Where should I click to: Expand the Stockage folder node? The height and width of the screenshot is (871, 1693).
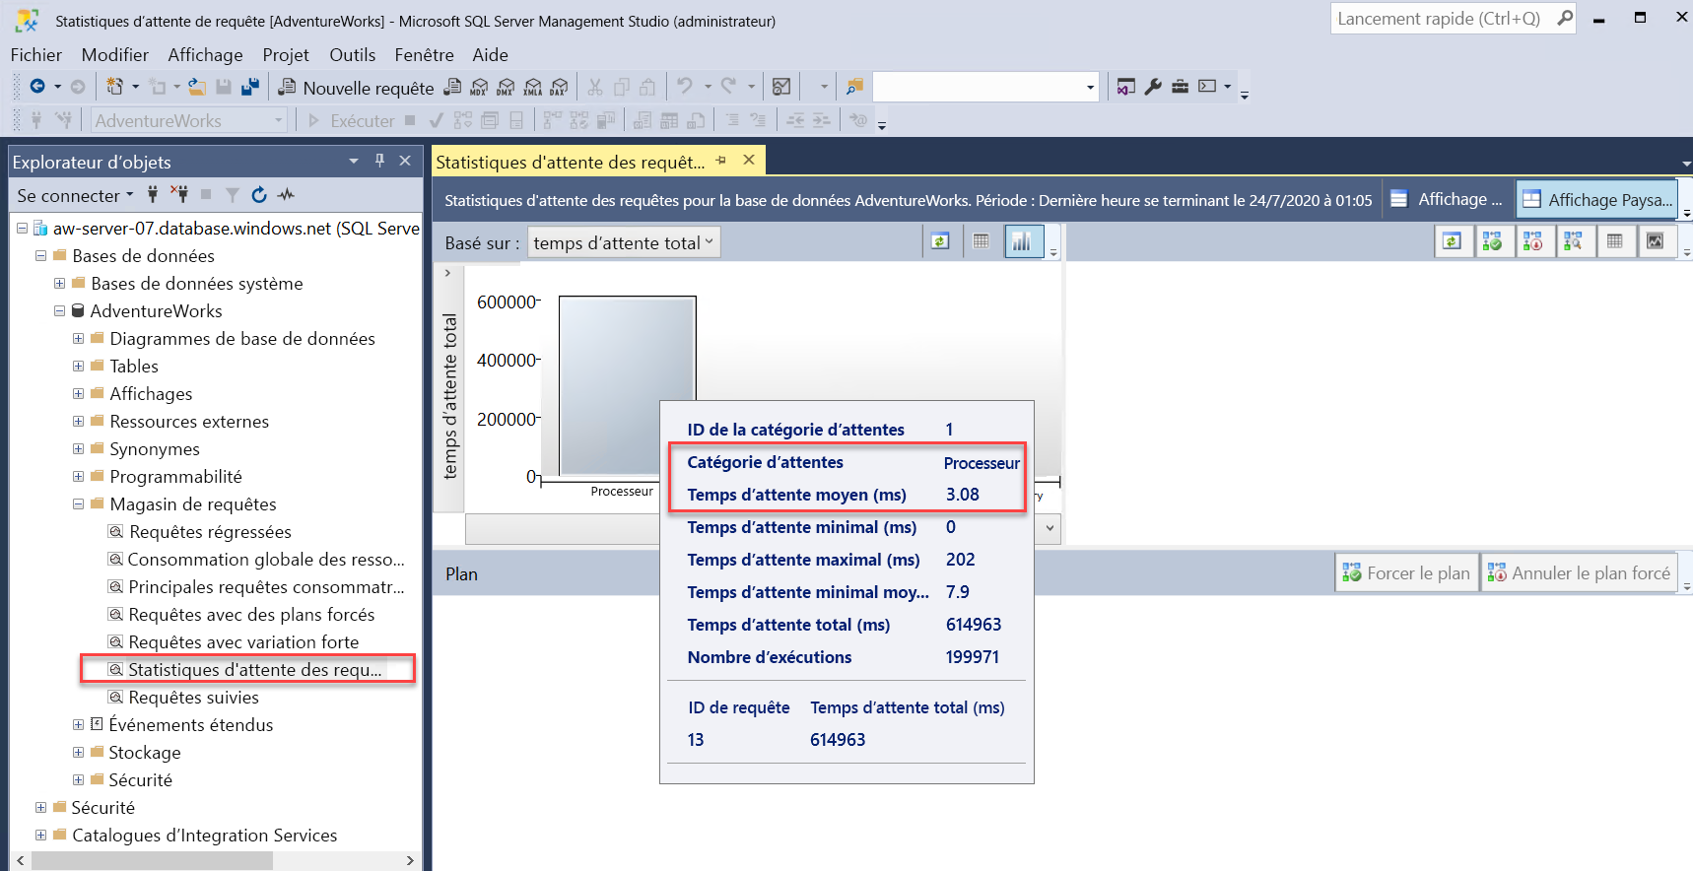(x=78, y=752)
